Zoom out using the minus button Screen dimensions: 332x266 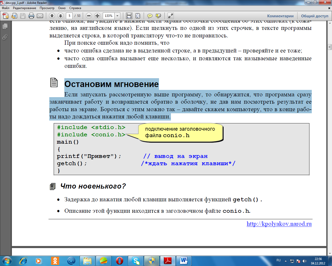click(x=89, y=16)
